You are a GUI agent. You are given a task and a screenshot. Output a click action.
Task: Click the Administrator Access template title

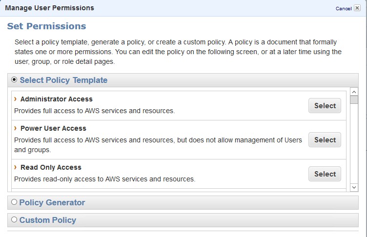point(57,99)
